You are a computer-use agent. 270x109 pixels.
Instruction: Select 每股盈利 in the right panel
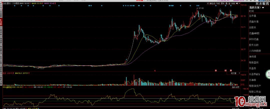click(254, 63)
